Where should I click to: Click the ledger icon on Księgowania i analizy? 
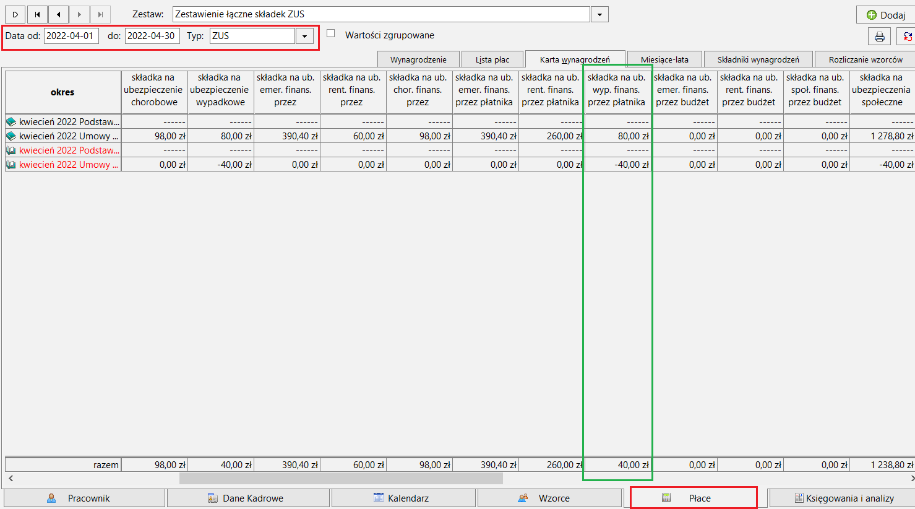tap(799, 498)
